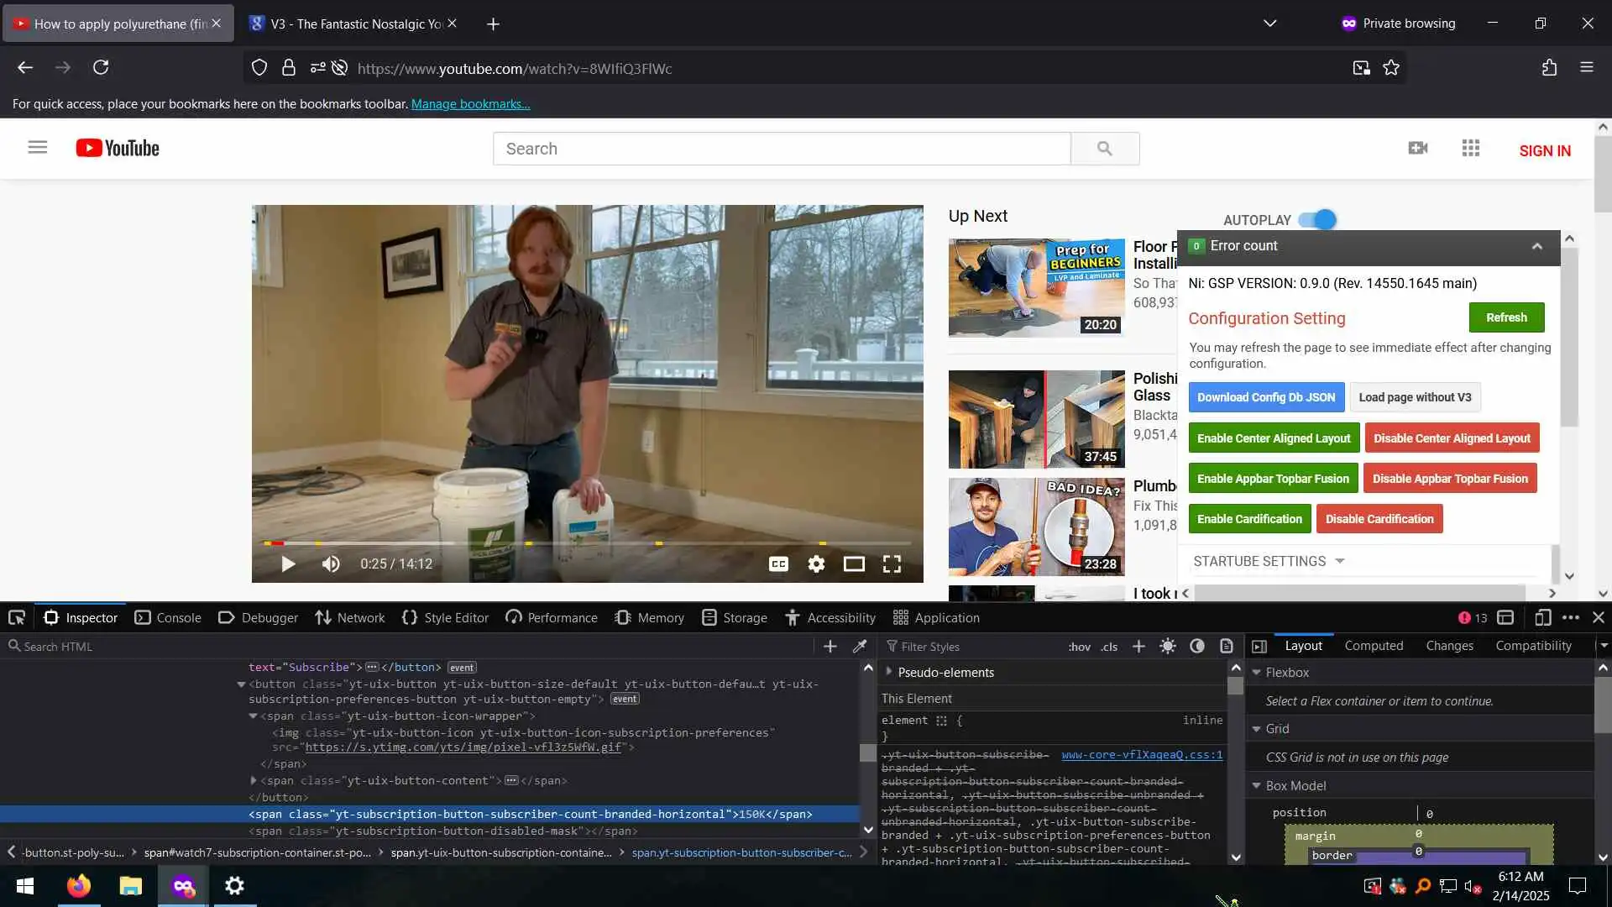Click the video progress bar
Screen dimensions: 1612x907
coord(588,543)
